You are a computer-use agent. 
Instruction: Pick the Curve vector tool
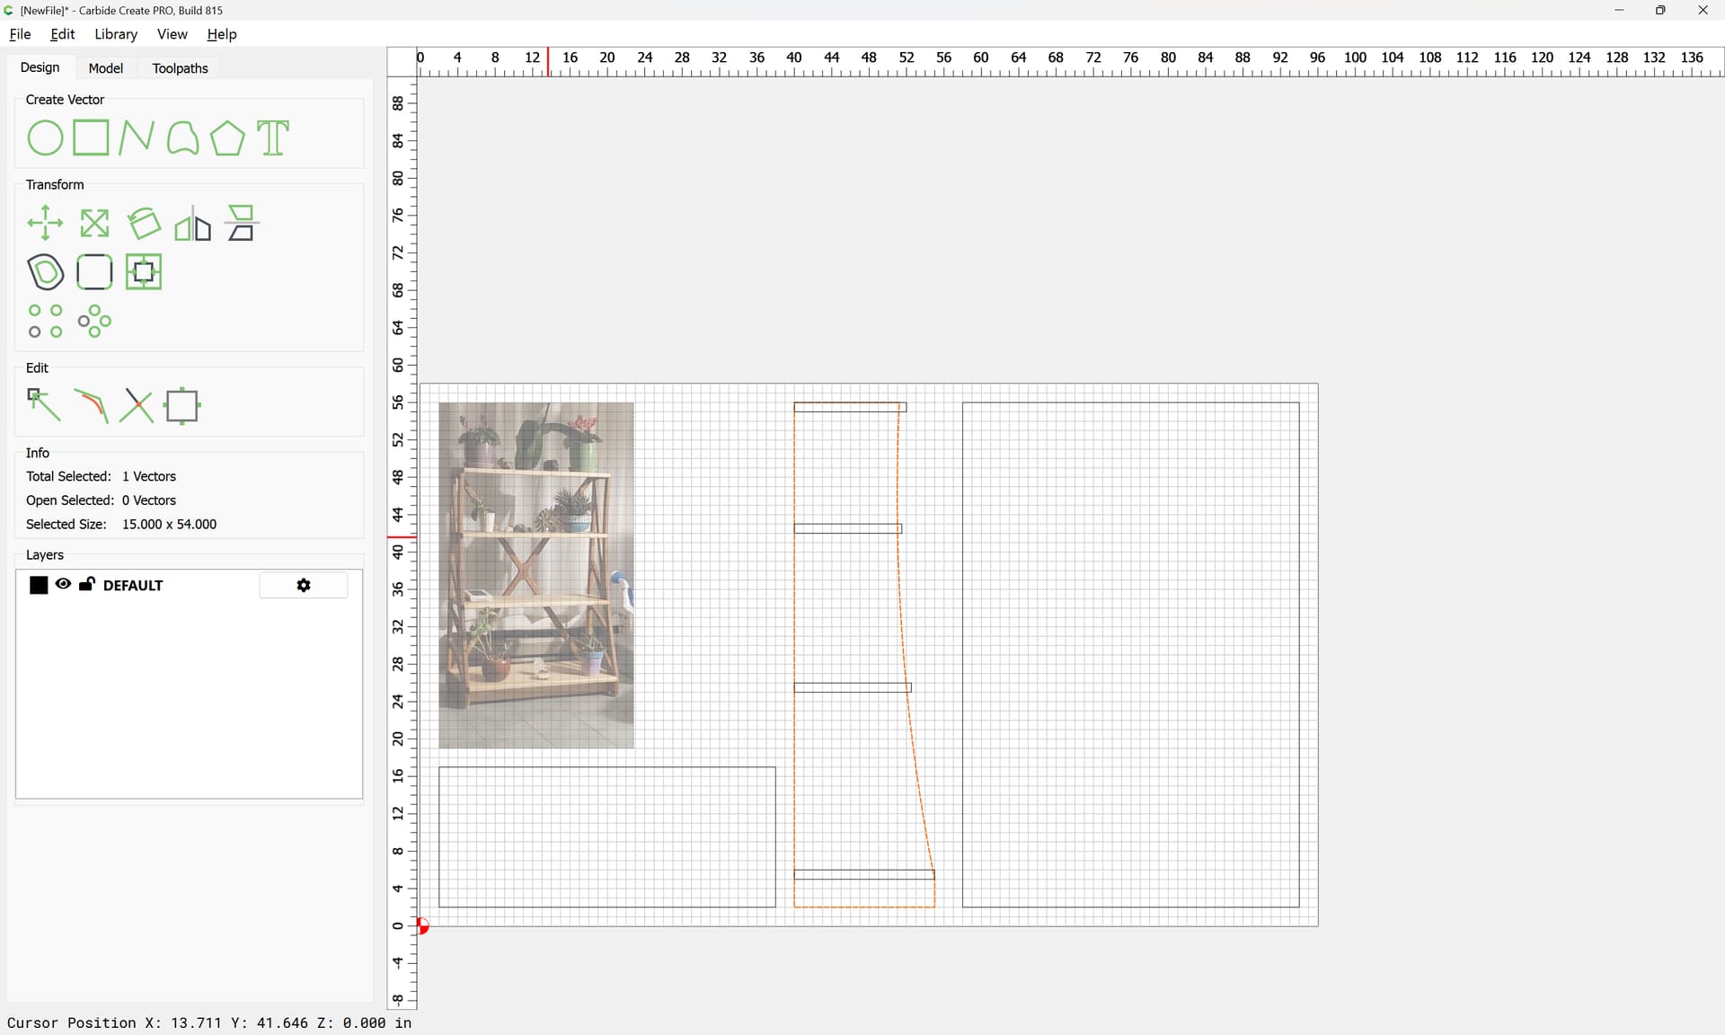pyautogui.click(x=182, y=138)
